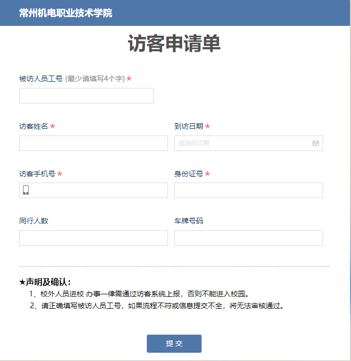The height and width of the screenshot is (361, 351).
Task: Click the 身份证号 field label
Action: [189, 174]
